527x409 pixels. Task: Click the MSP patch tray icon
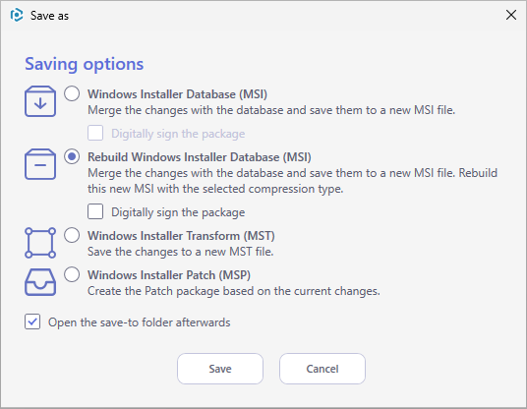coord(40,282)
